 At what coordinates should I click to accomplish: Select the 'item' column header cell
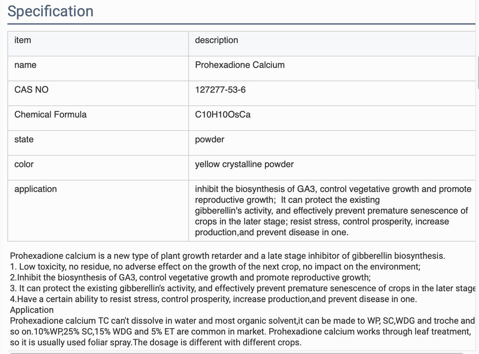point(98,44)
